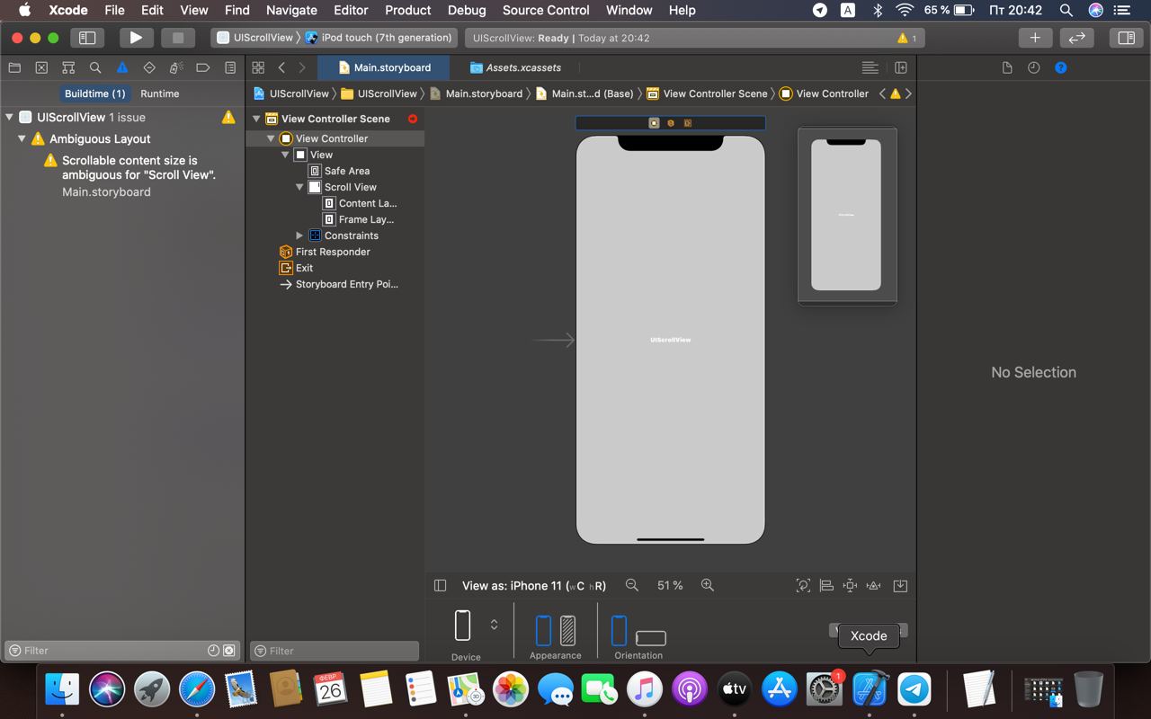The width and height of the screenshot is (1151, 719).
Task: Open the Resolve Auto Layout Issues icon
Action: [x=873, y=585]
